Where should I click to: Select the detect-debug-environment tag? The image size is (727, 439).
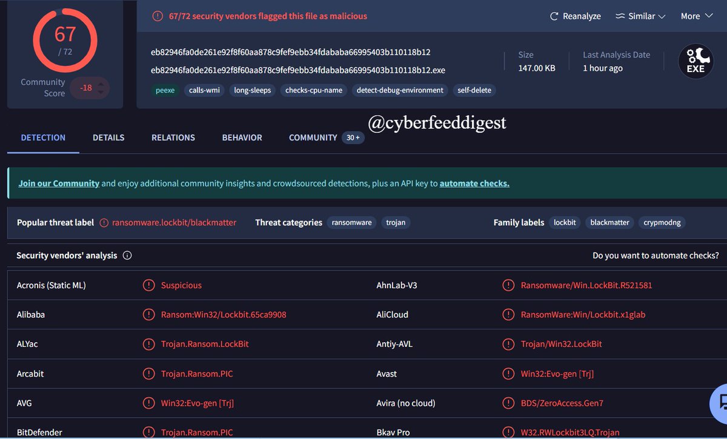[x=400, y=90]
